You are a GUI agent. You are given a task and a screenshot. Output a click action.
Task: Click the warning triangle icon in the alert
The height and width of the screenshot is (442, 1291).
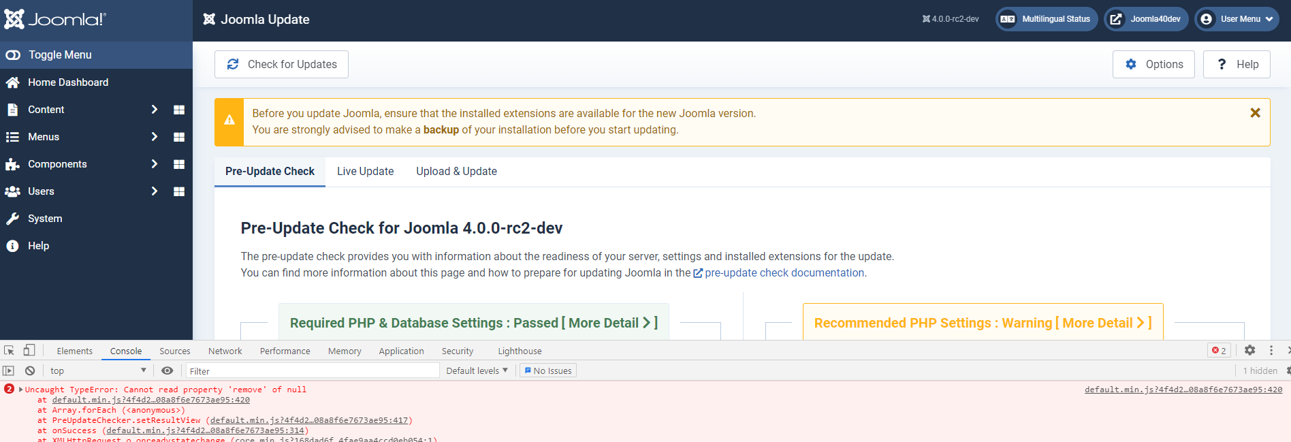point(229,120)
